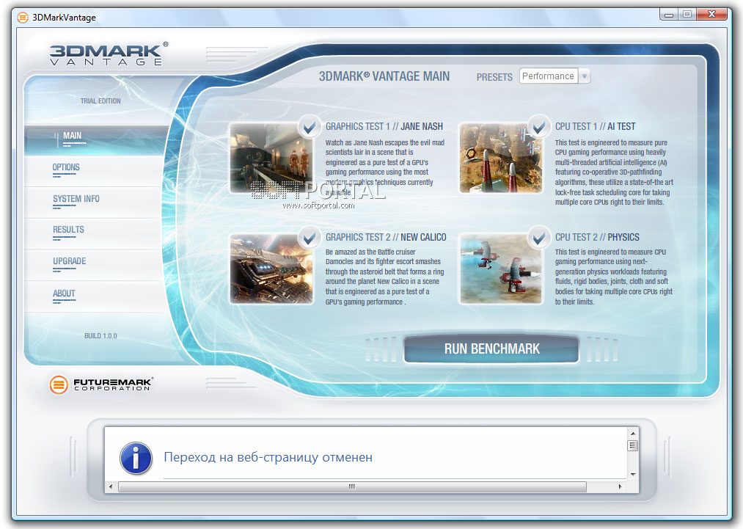Click the BUILD 1.0.0 label
The height and width of the screenshot is (529, 743).
point(100,335)
